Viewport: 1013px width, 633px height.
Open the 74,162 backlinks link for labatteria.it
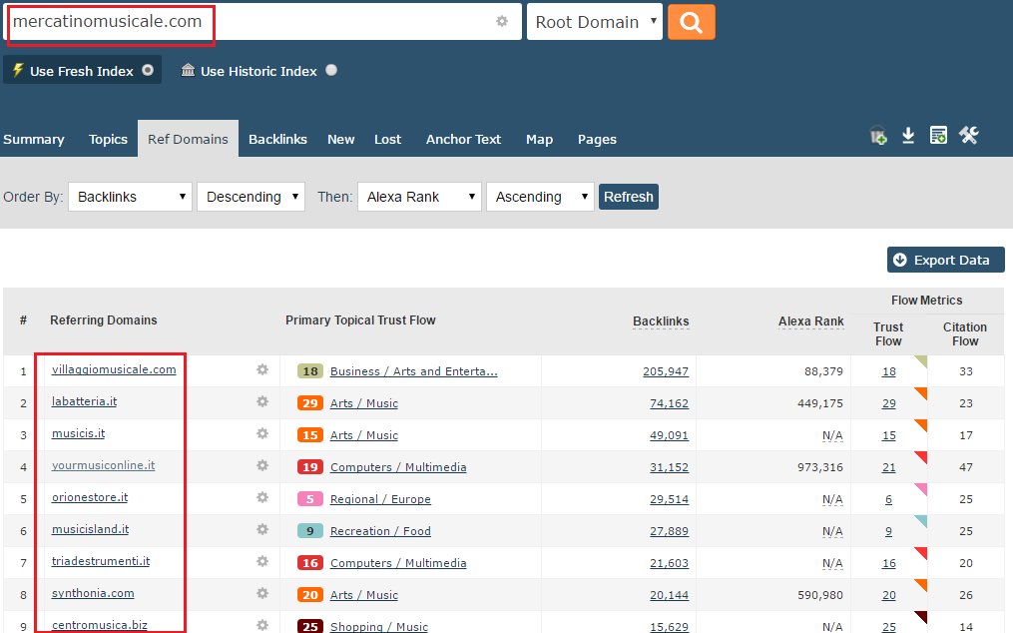pos(669,403)
